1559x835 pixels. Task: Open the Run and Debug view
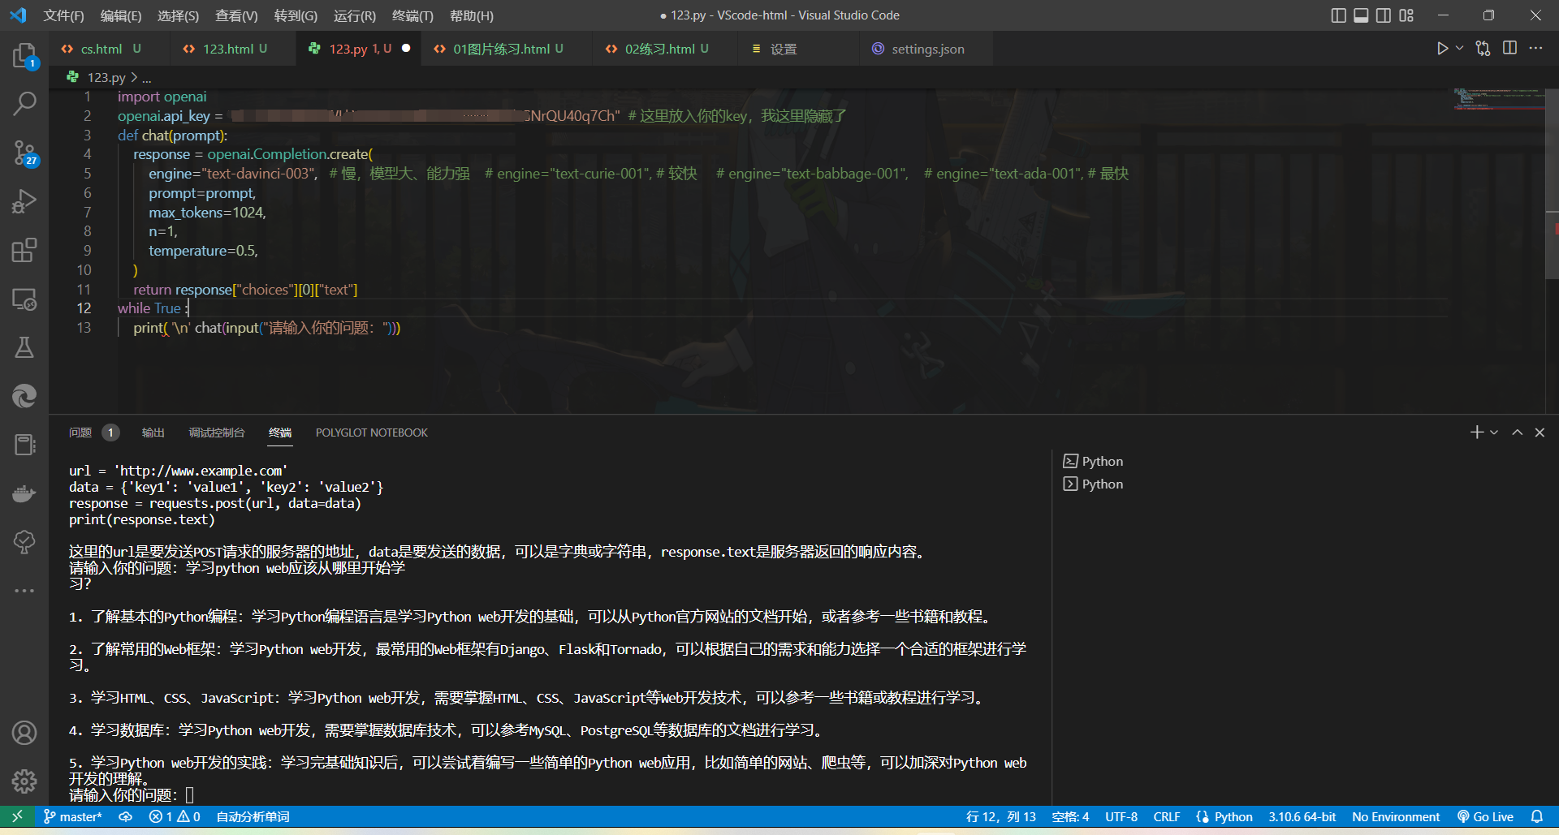click(x=24, y=201)
